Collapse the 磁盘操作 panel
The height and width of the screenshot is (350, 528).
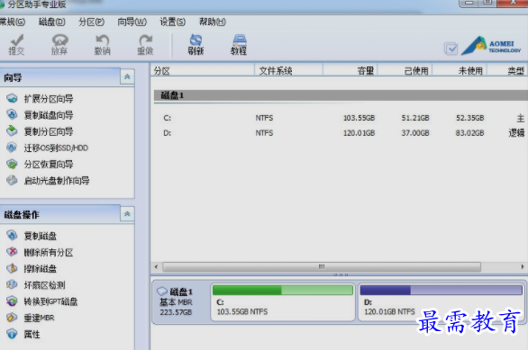tap(127, 214)
